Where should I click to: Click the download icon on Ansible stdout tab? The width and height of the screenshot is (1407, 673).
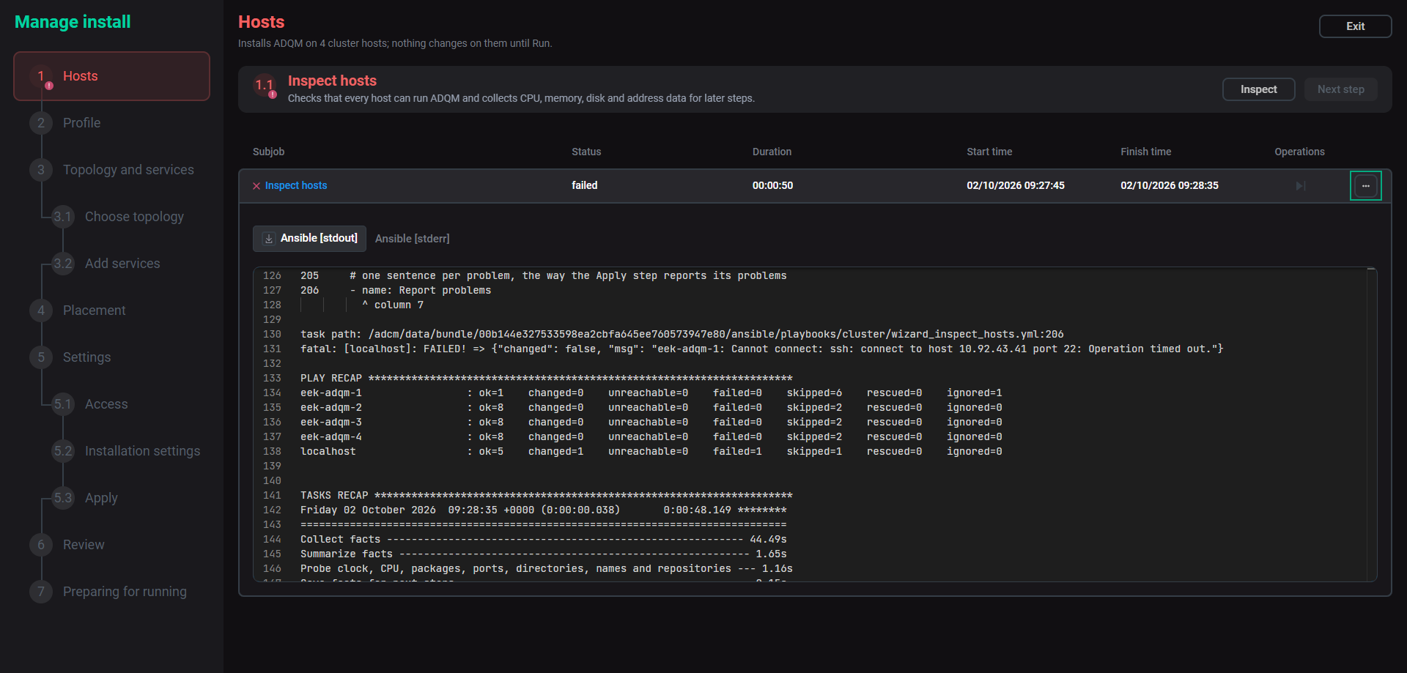click(x=269, y=239)
